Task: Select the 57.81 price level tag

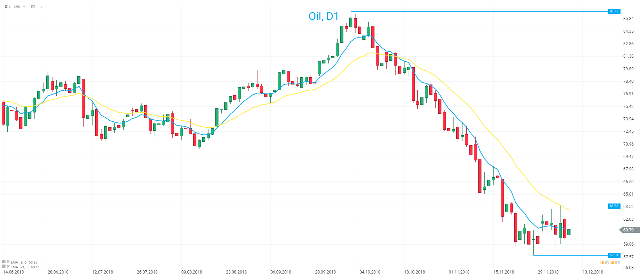Action: click(x=614, y=255)
